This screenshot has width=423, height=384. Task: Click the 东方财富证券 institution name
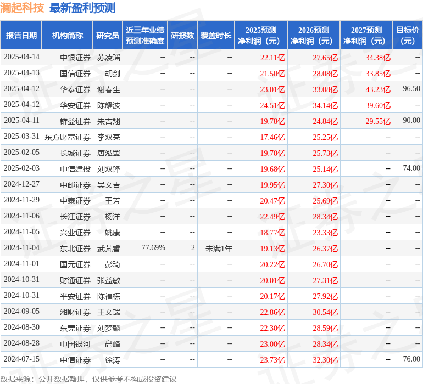68,137
